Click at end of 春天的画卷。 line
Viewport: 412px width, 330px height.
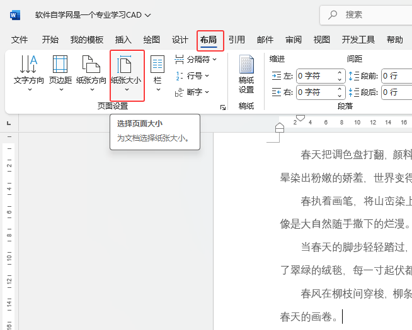[341, 317]
